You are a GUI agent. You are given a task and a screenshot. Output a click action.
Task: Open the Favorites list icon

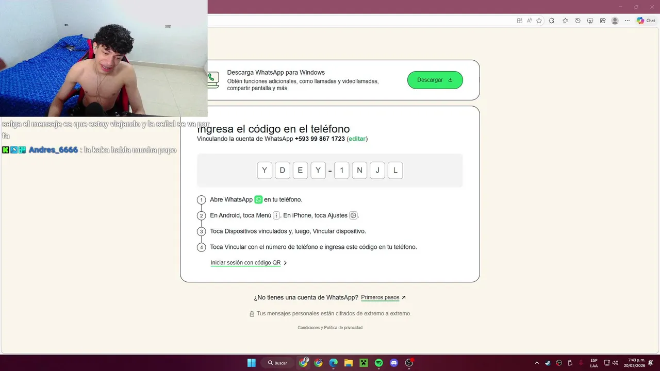point(565,21)
